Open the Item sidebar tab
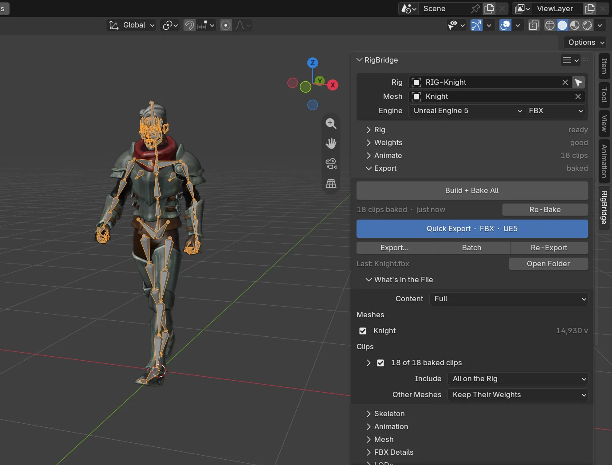This screenshot has height=465, width=612. tap(604, 66)
